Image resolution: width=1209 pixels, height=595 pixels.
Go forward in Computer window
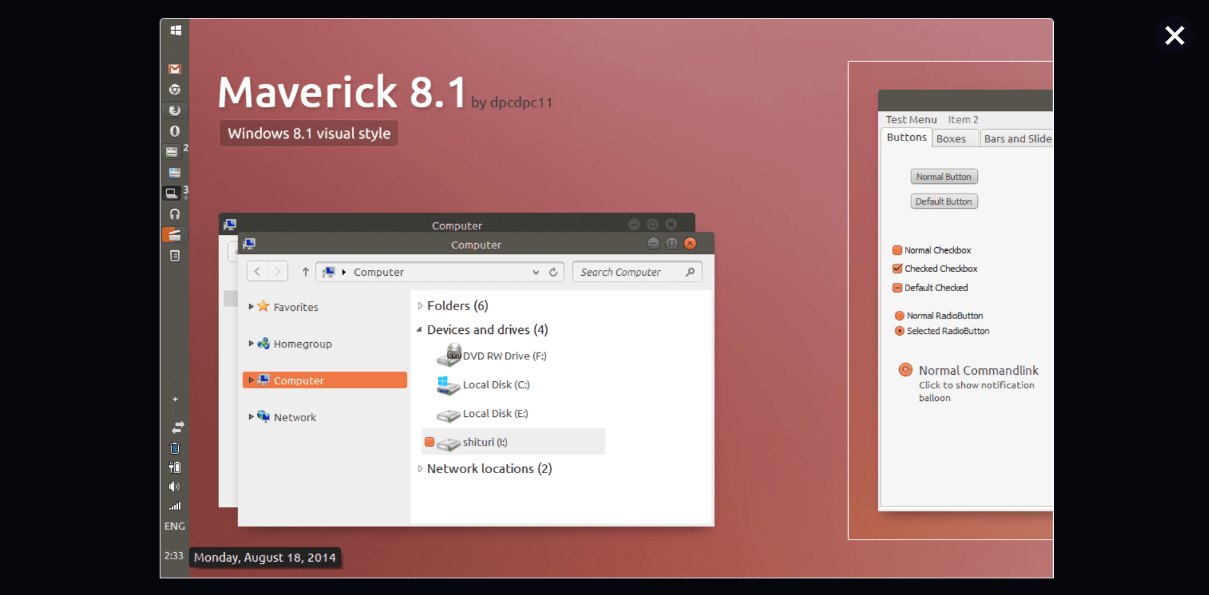coord(277,271)
